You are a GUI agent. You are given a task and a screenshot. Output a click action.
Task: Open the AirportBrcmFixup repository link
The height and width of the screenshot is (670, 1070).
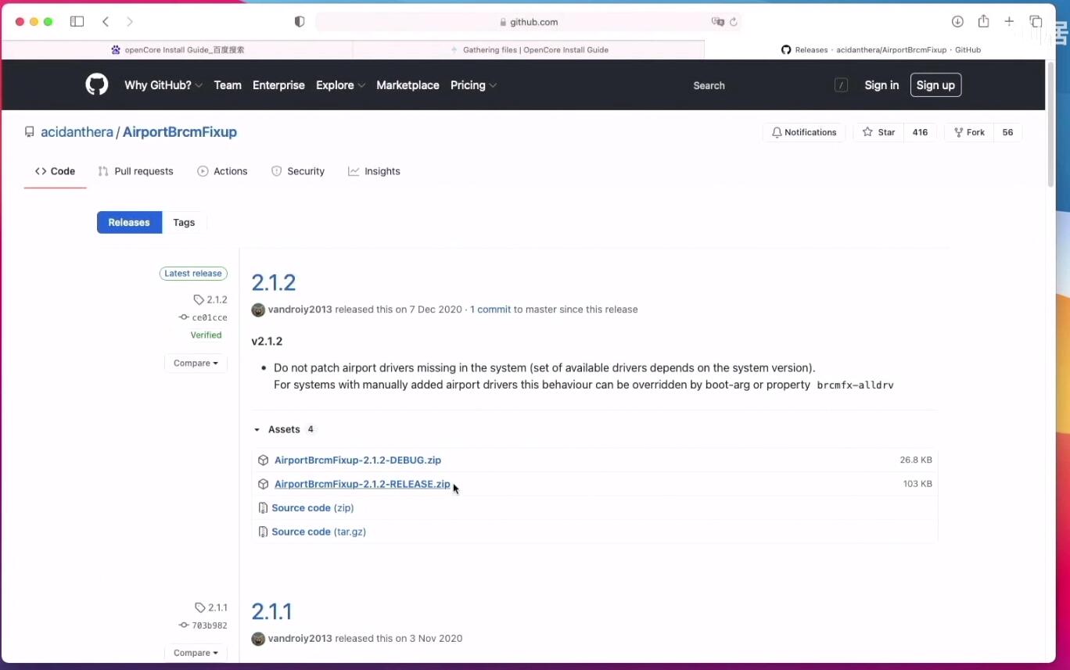pos(180,132)
